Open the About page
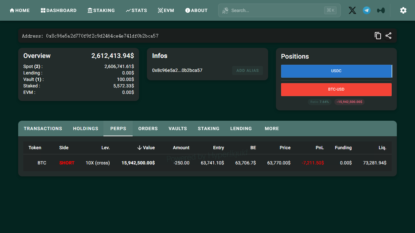The height and width of the screenshot is (233, 415). [x=196, y=10]
